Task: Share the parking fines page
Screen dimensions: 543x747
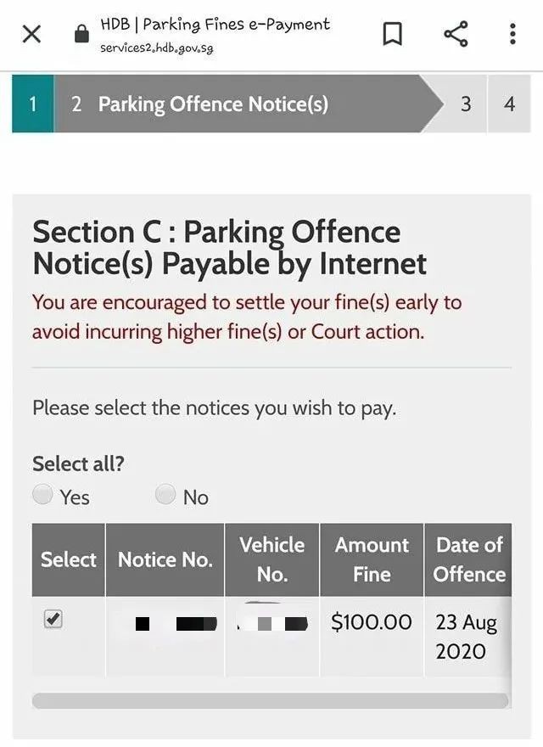Action: pyautogui.click(x=456, y=35)
